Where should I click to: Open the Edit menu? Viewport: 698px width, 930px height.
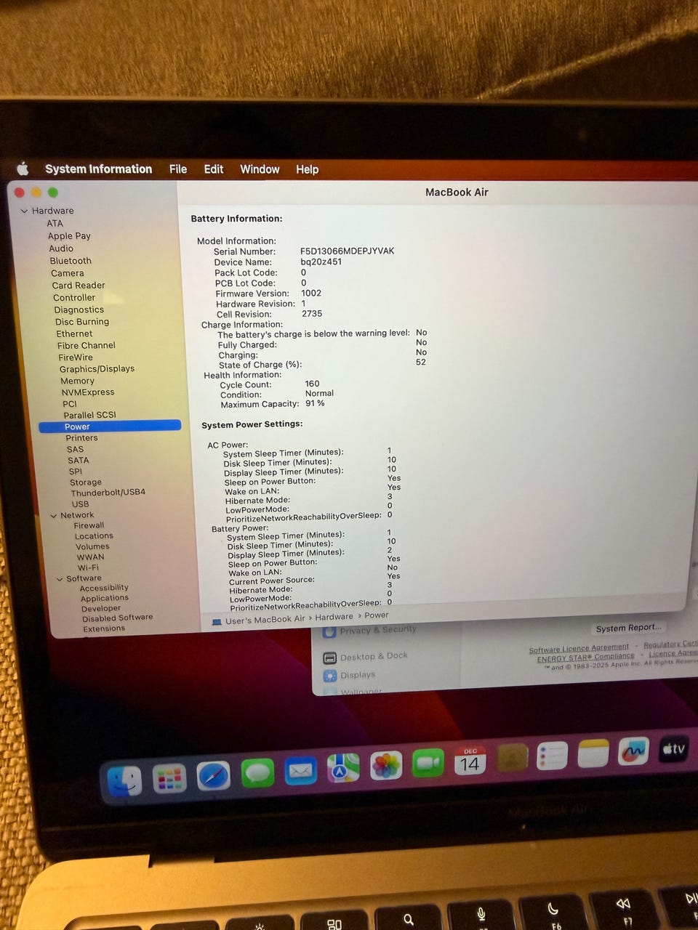pos(214,169)
